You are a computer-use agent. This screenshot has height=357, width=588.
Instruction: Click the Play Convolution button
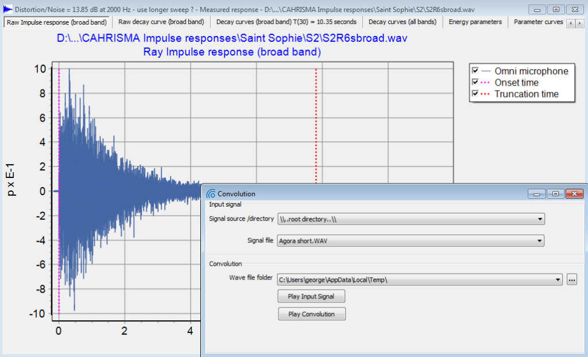point(312,314)
